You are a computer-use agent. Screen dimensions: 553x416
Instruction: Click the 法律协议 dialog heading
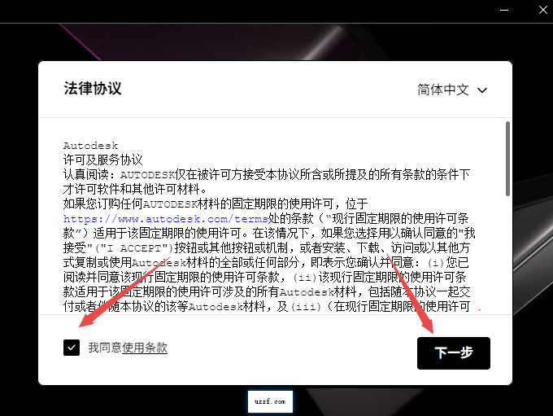point(93,89)
